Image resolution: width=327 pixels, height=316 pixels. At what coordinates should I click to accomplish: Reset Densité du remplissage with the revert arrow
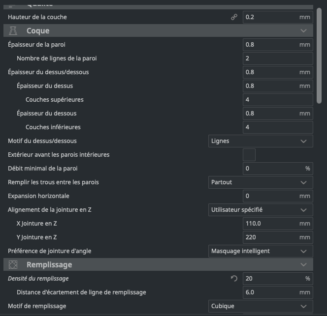point(234,279)
